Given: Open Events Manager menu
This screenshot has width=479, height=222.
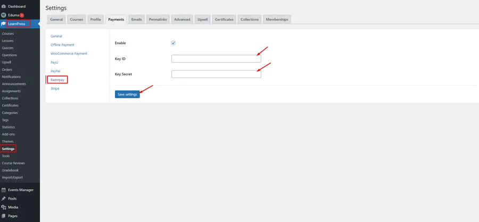Looking at the screenshot, I should coord(20,190).
